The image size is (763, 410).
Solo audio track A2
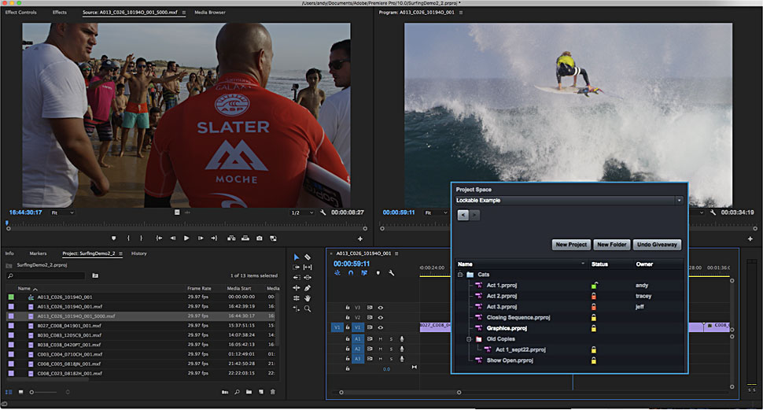click(x=391, y=349)
